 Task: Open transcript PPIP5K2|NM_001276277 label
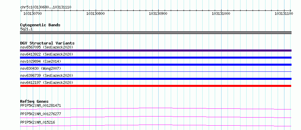(41, 114)
